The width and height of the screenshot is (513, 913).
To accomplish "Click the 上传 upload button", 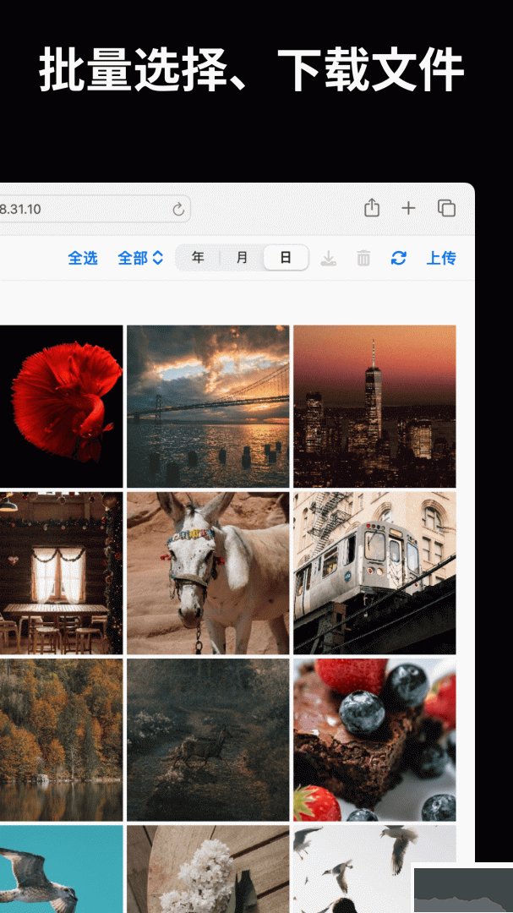I will tap(441, 258).
